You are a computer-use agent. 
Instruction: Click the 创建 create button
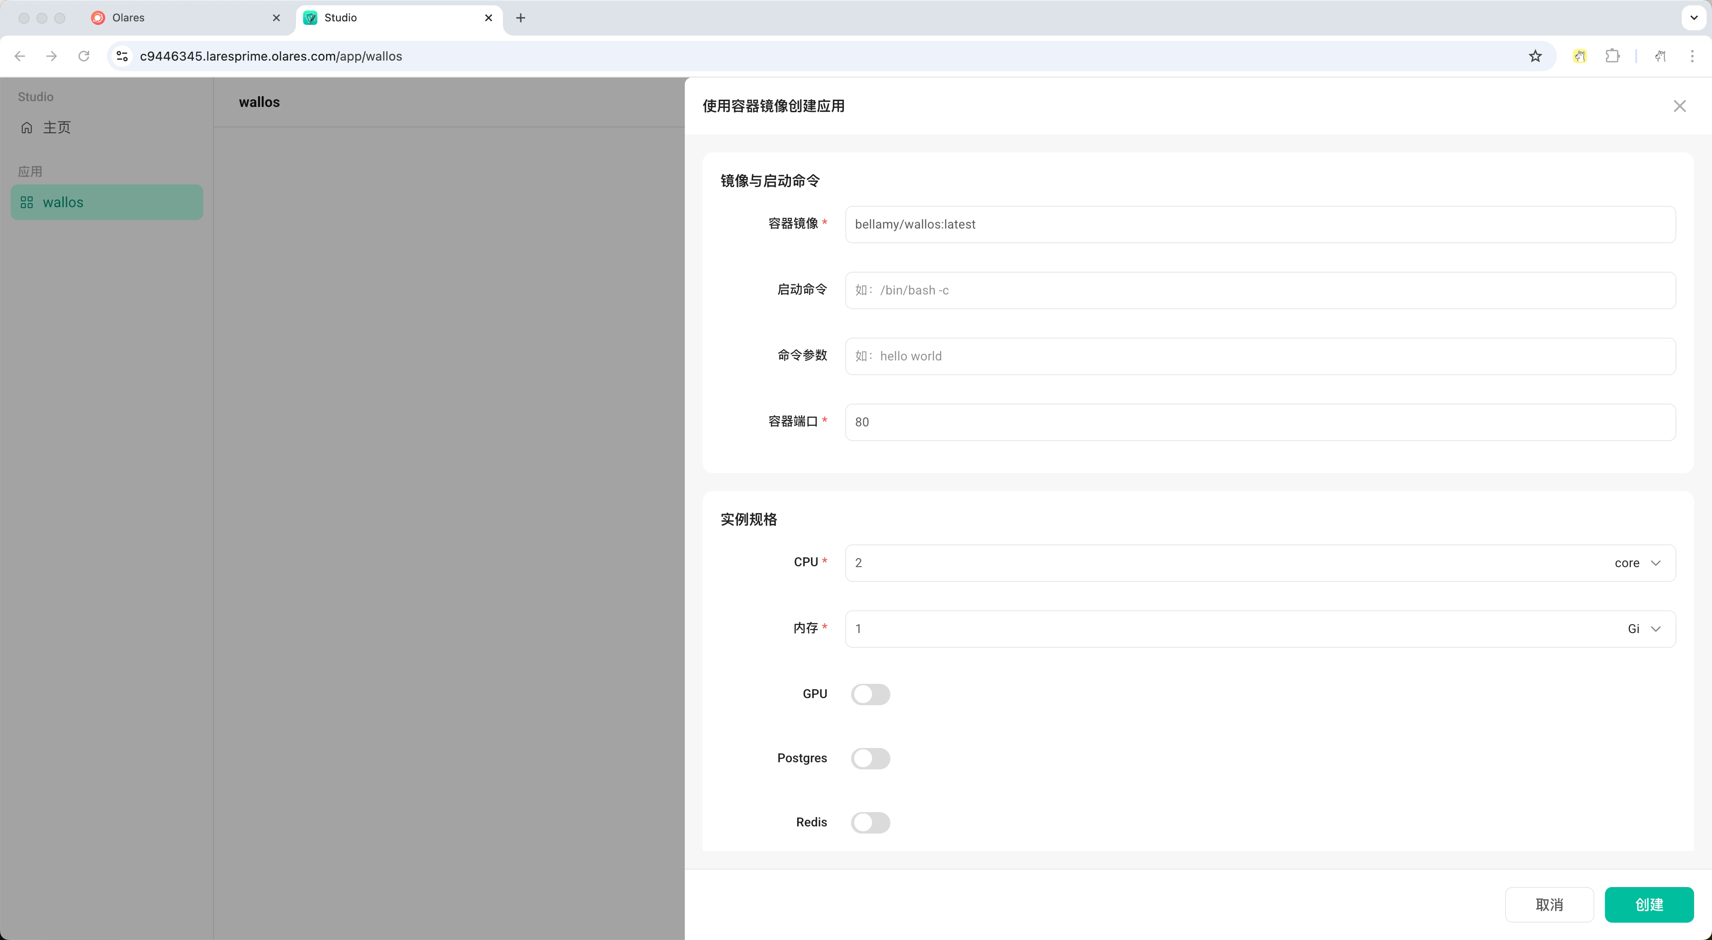1650,905
